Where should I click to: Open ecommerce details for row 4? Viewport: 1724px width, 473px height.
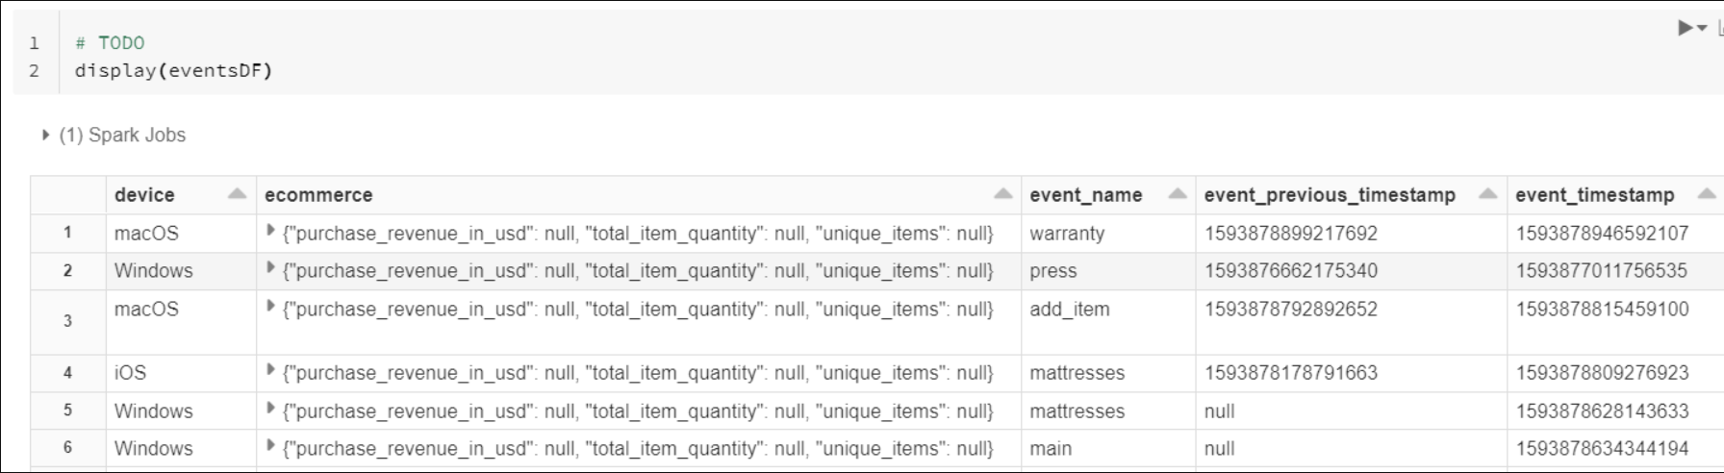tap(270, 371)
